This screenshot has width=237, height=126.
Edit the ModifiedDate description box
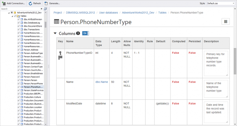pyautogui.click(x=216, y=112)
